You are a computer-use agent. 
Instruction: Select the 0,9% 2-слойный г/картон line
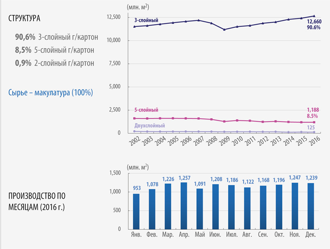click(x=55, y=63)
